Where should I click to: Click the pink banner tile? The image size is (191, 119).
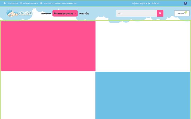coord(48,46)
